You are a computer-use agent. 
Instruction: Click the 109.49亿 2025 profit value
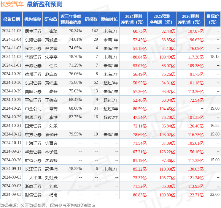click(167, 57)
